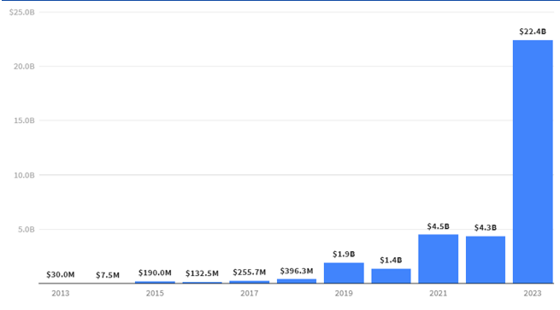
Task: Select the 2019 bar showing $1.9B
Action: pos(344,273)
